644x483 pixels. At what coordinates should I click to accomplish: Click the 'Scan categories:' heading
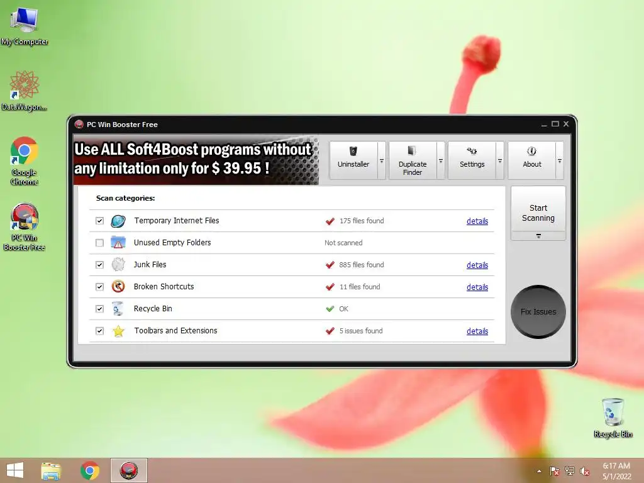125,198
